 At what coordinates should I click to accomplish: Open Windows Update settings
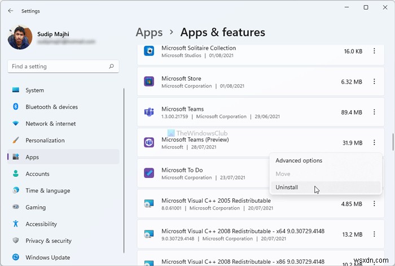[48, 258]
